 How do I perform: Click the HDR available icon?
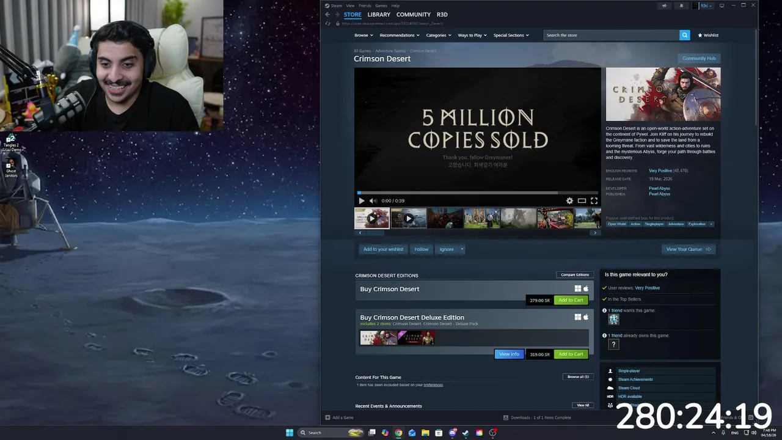(610, 397)
